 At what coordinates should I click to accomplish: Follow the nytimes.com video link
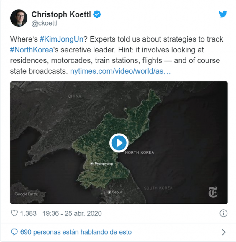click(x=120, y=71)
